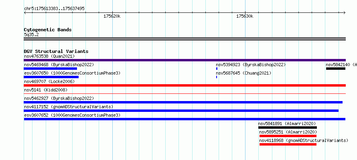Click the red nsv5895251 variant bar

[288, 136]
